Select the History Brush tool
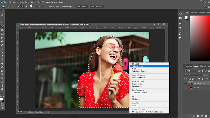This screenshot has width=210, height=118. pyautogui.click(x=2, y=52)
